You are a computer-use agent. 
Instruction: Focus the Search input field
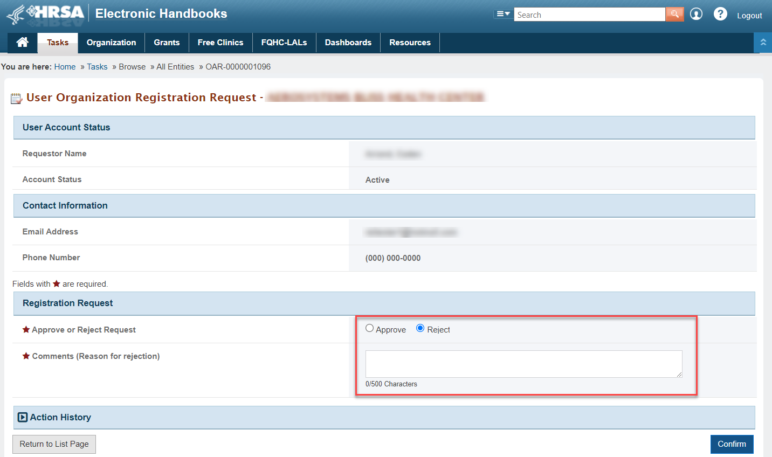click(x=590, y=15)
